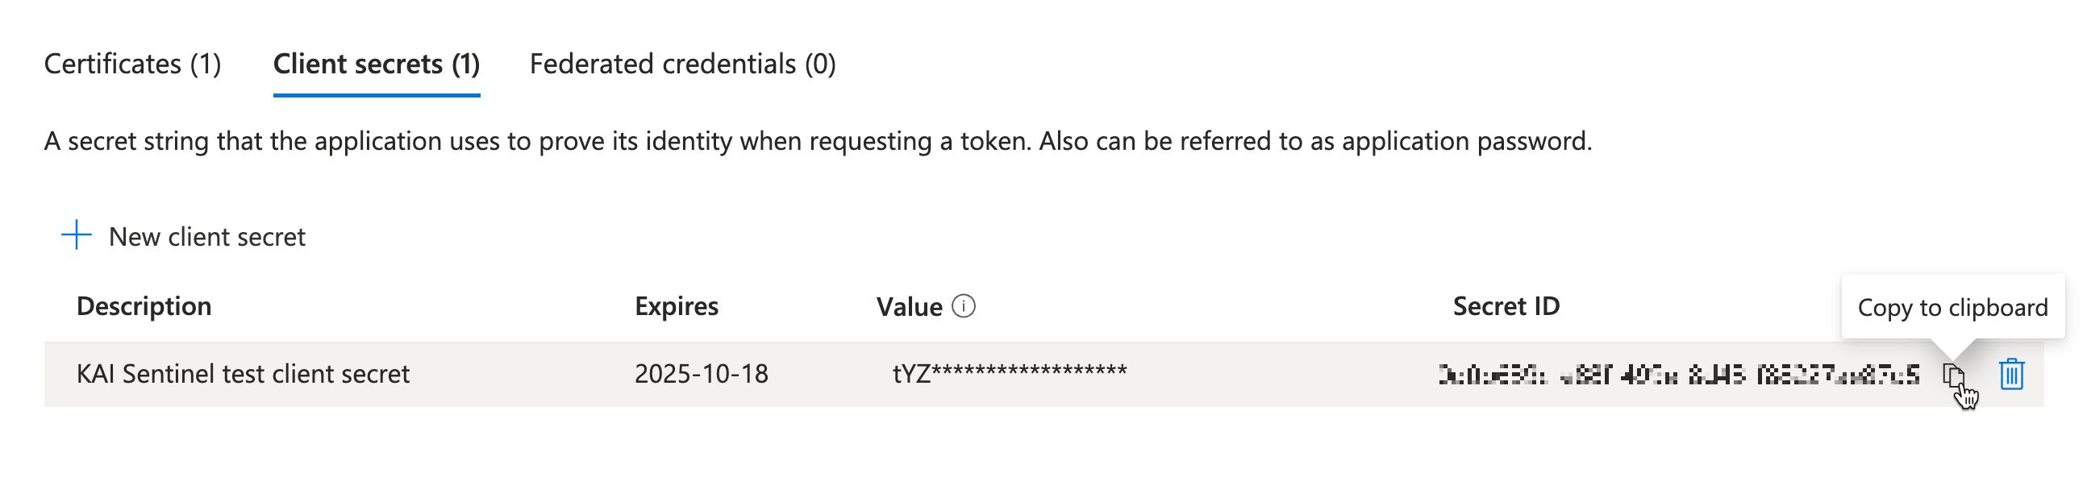Delete the KAI Sentinel client secret

(2011, 374)
